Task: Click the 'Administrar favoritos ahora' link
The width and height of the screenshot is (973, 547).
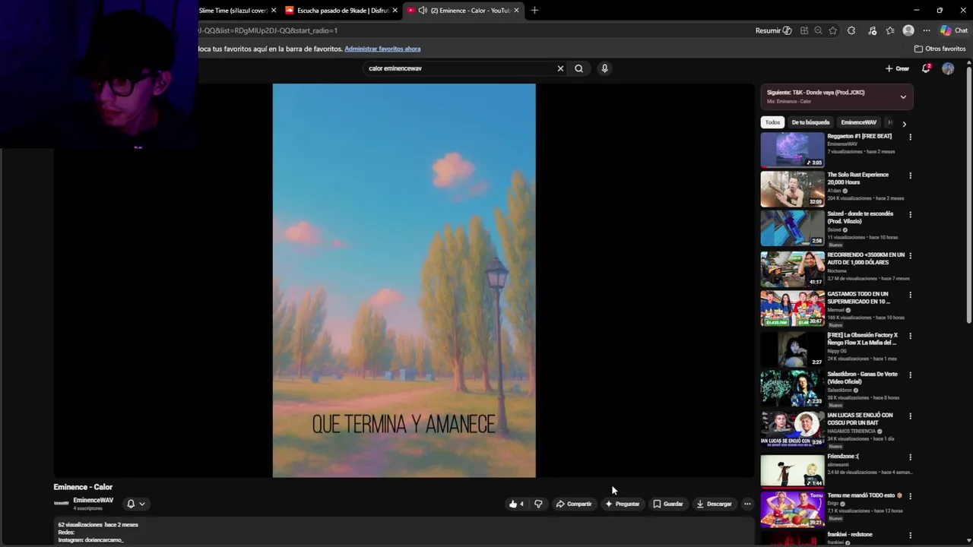Action: pos(382,49)
